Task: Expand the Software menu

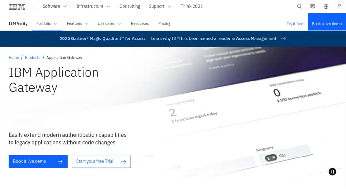Action: click(54, 6)
